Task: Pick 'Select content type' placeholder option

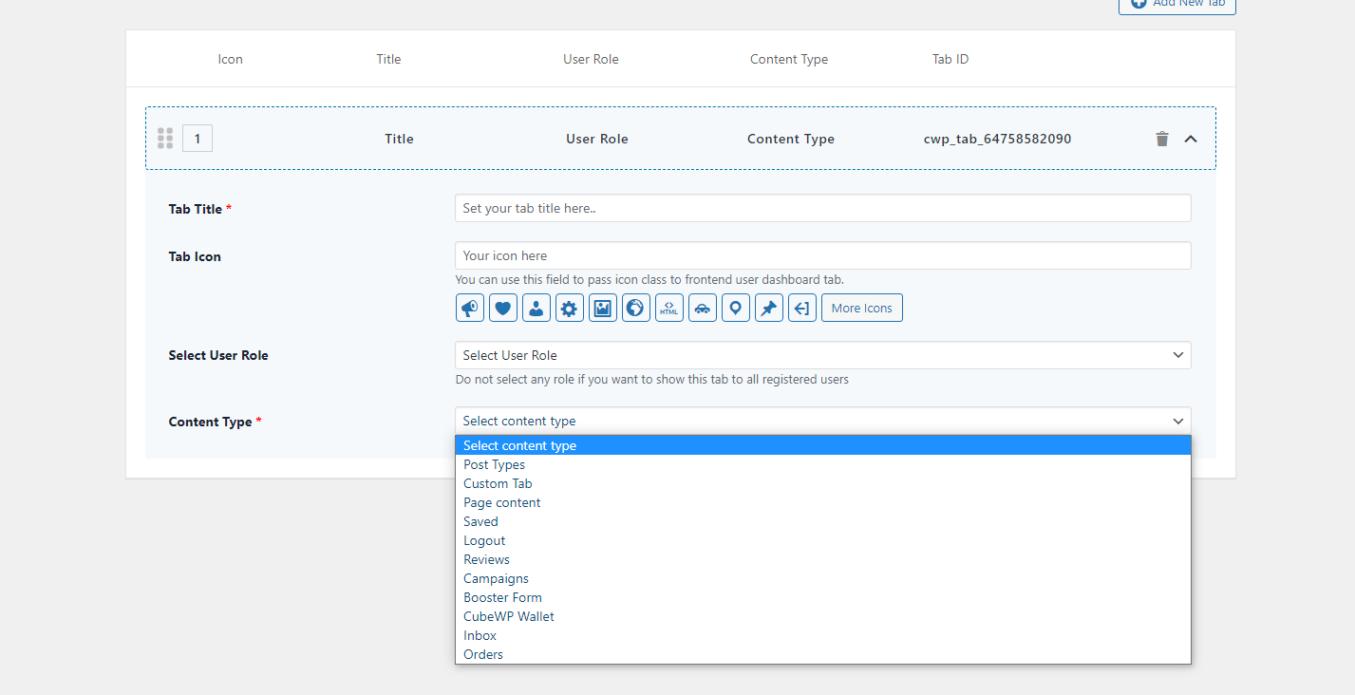Action: (x=823, y=445)
